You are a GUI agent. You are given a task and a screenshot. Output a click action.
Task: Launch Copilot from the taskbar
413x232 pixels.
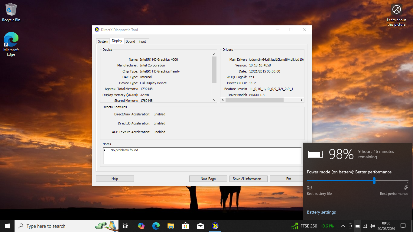click(141, 226)
